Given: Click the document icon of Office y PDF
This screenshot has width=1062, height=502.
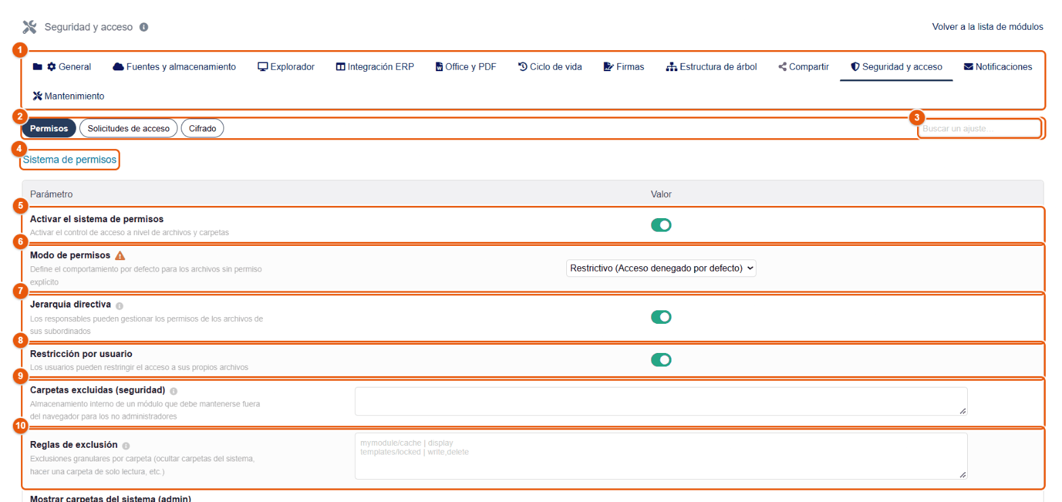Looking at the screenshot, I should point(439,66).
